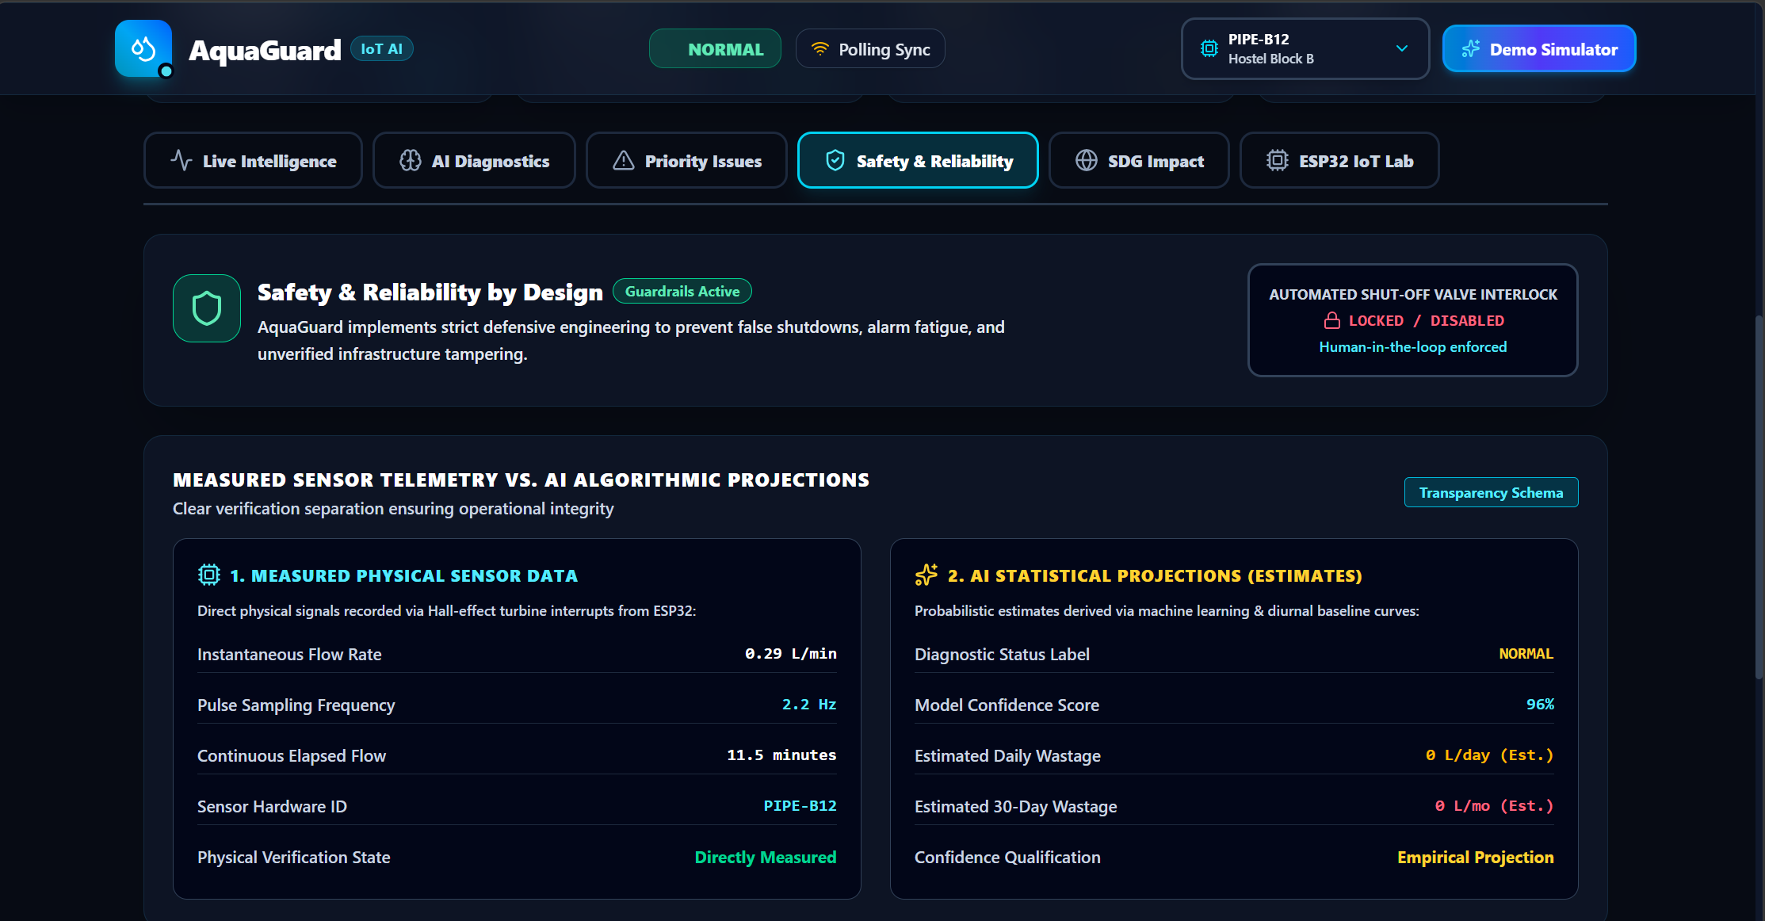This screenshot has width=1765, height=921.
Task: Click the warning triangle on Priority Issues
Action: [x=623, y=161]
